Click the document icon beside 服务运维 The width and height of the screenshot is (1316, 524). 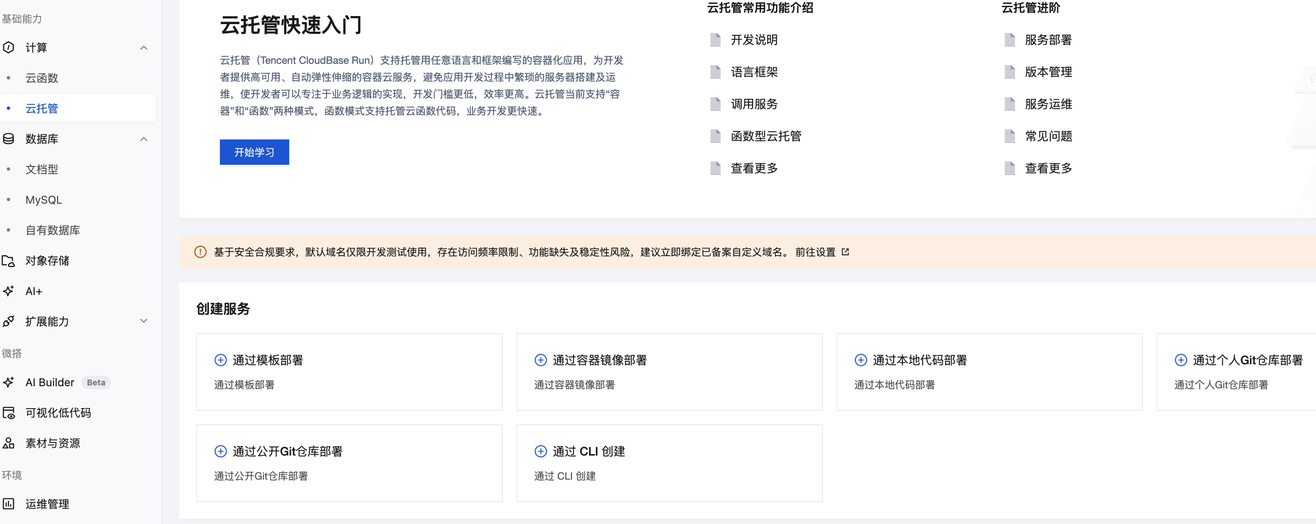pos(1009,104)
